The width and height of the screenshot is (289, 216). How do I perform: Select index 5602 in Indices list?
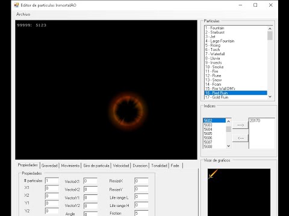(x=214, y=121)
